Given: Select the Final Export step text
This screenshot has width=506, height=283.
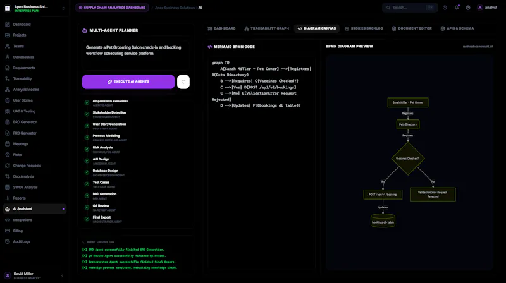Looking at the screenshot, I should point(102,217).
